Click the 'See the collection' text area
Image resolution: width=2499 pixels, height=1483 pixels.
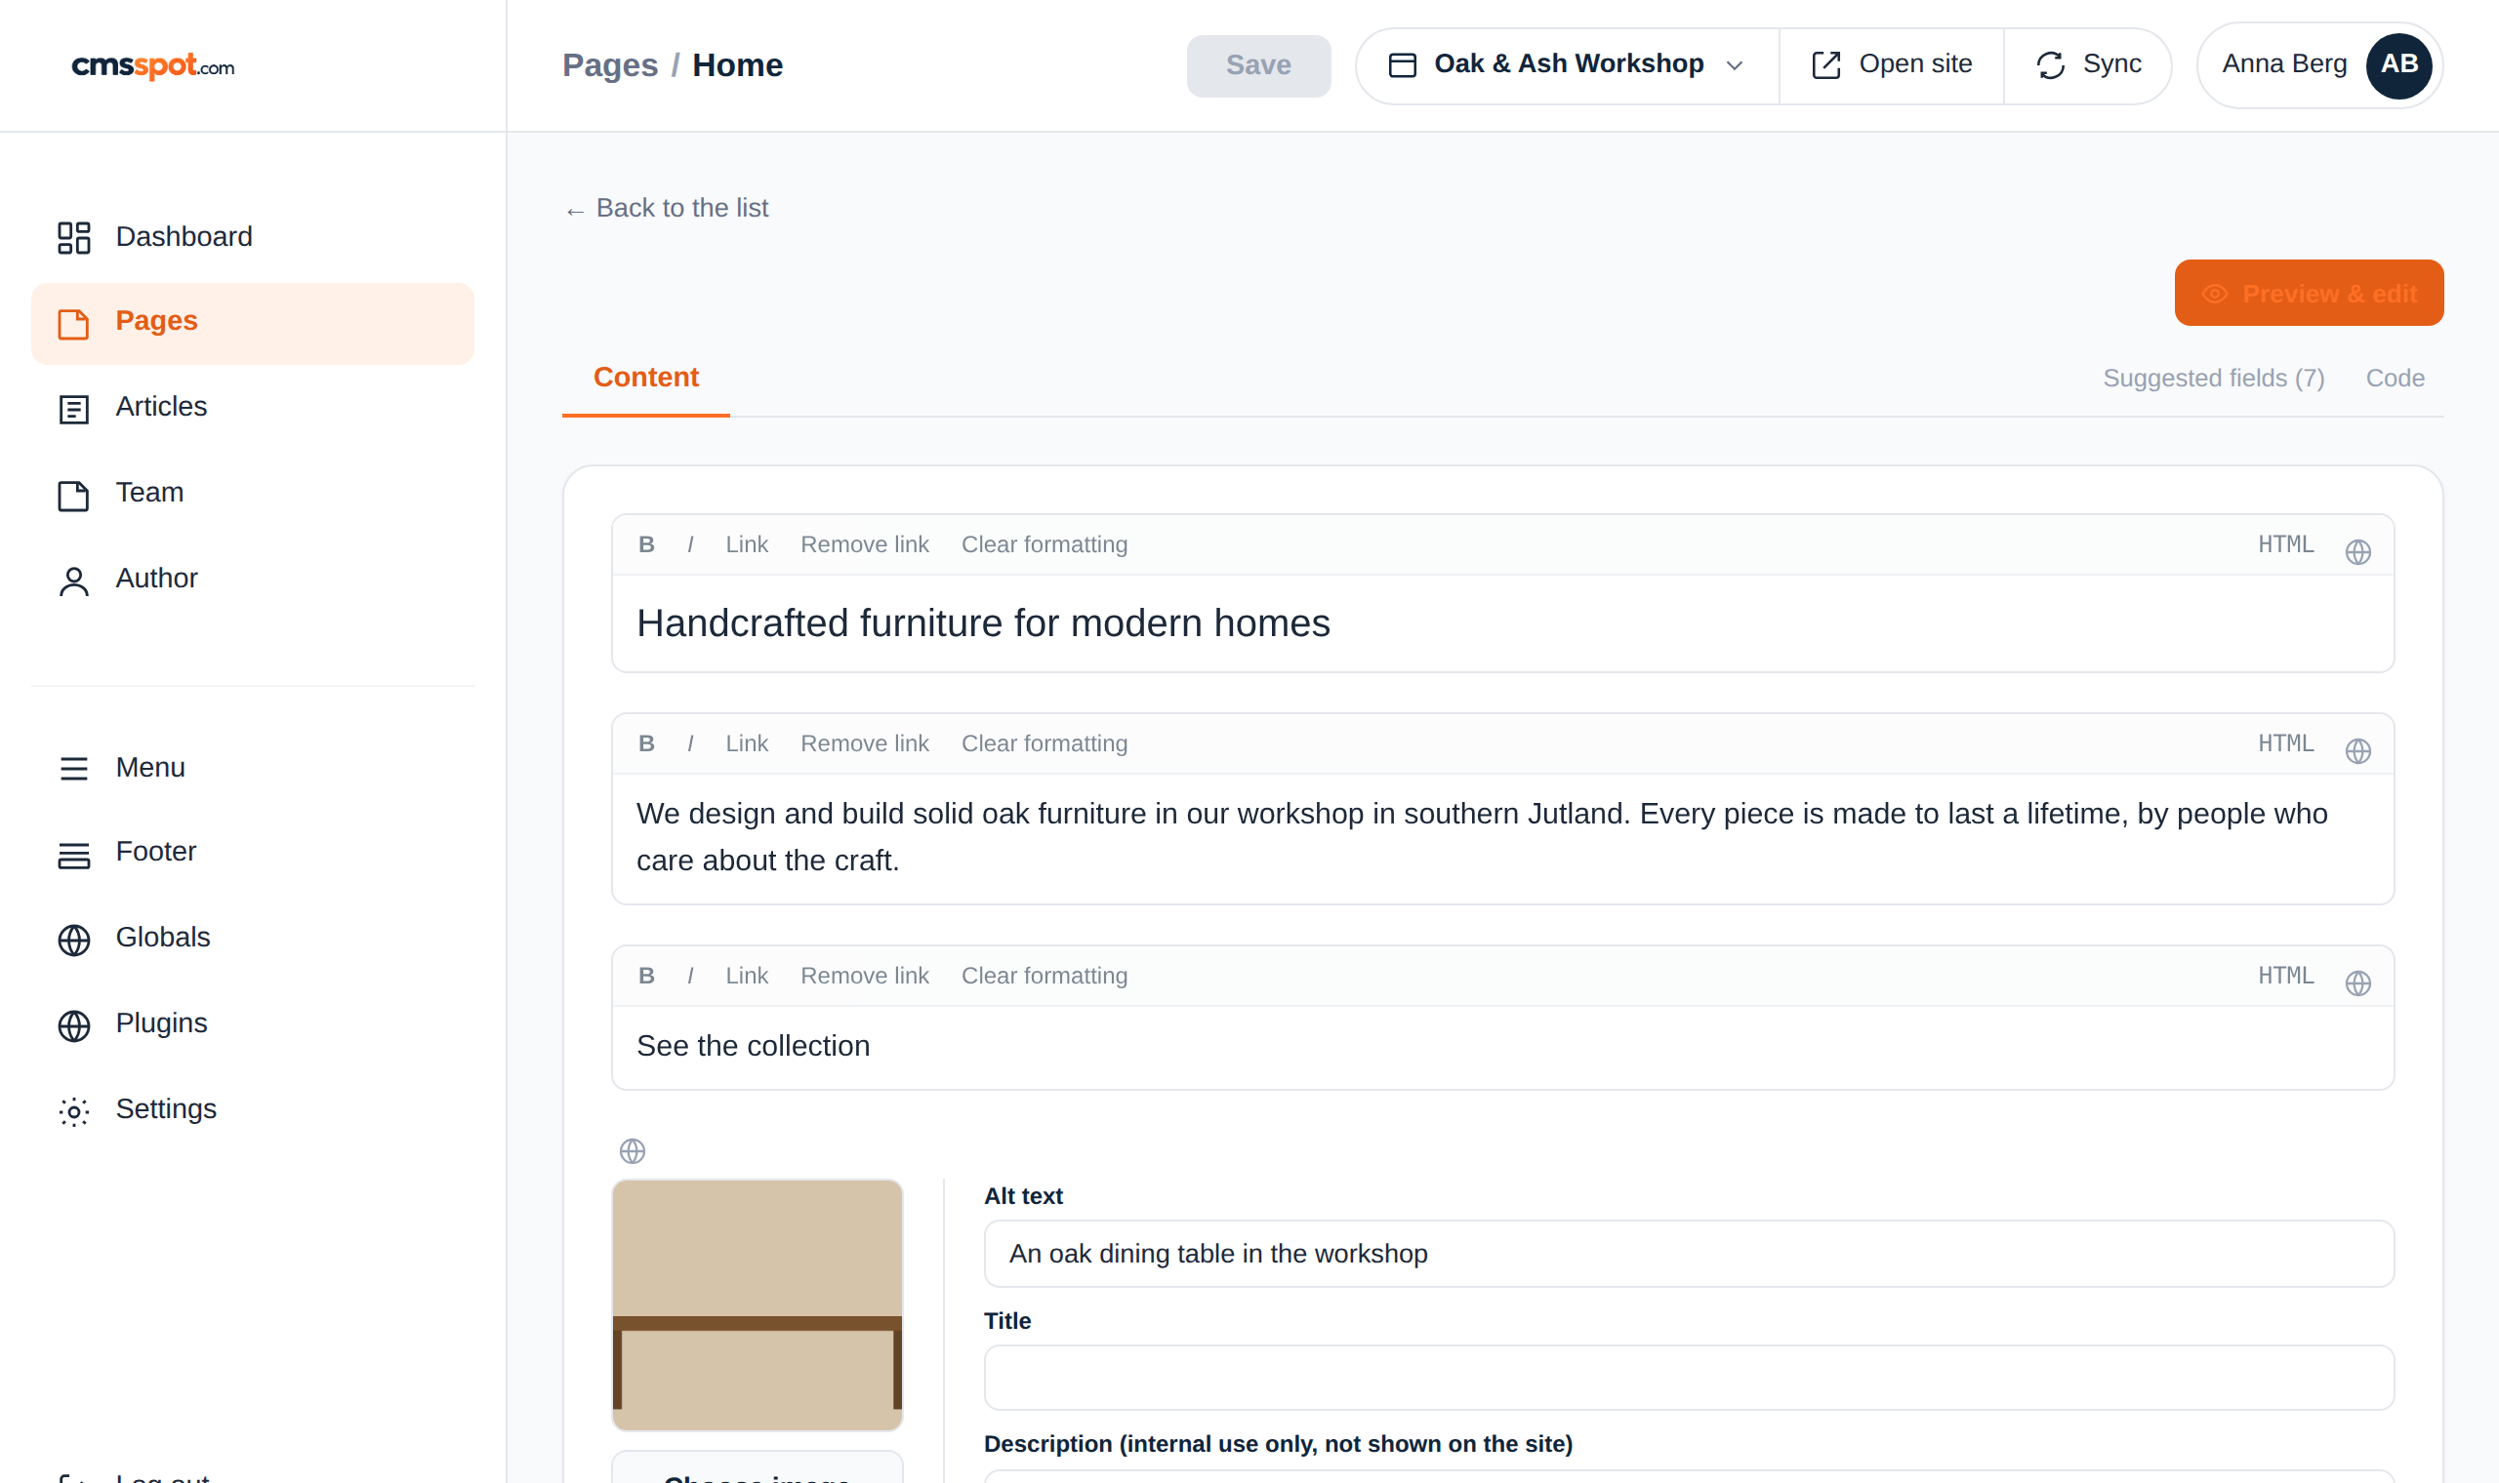pyautogui.click(x=1502, y=1046)
